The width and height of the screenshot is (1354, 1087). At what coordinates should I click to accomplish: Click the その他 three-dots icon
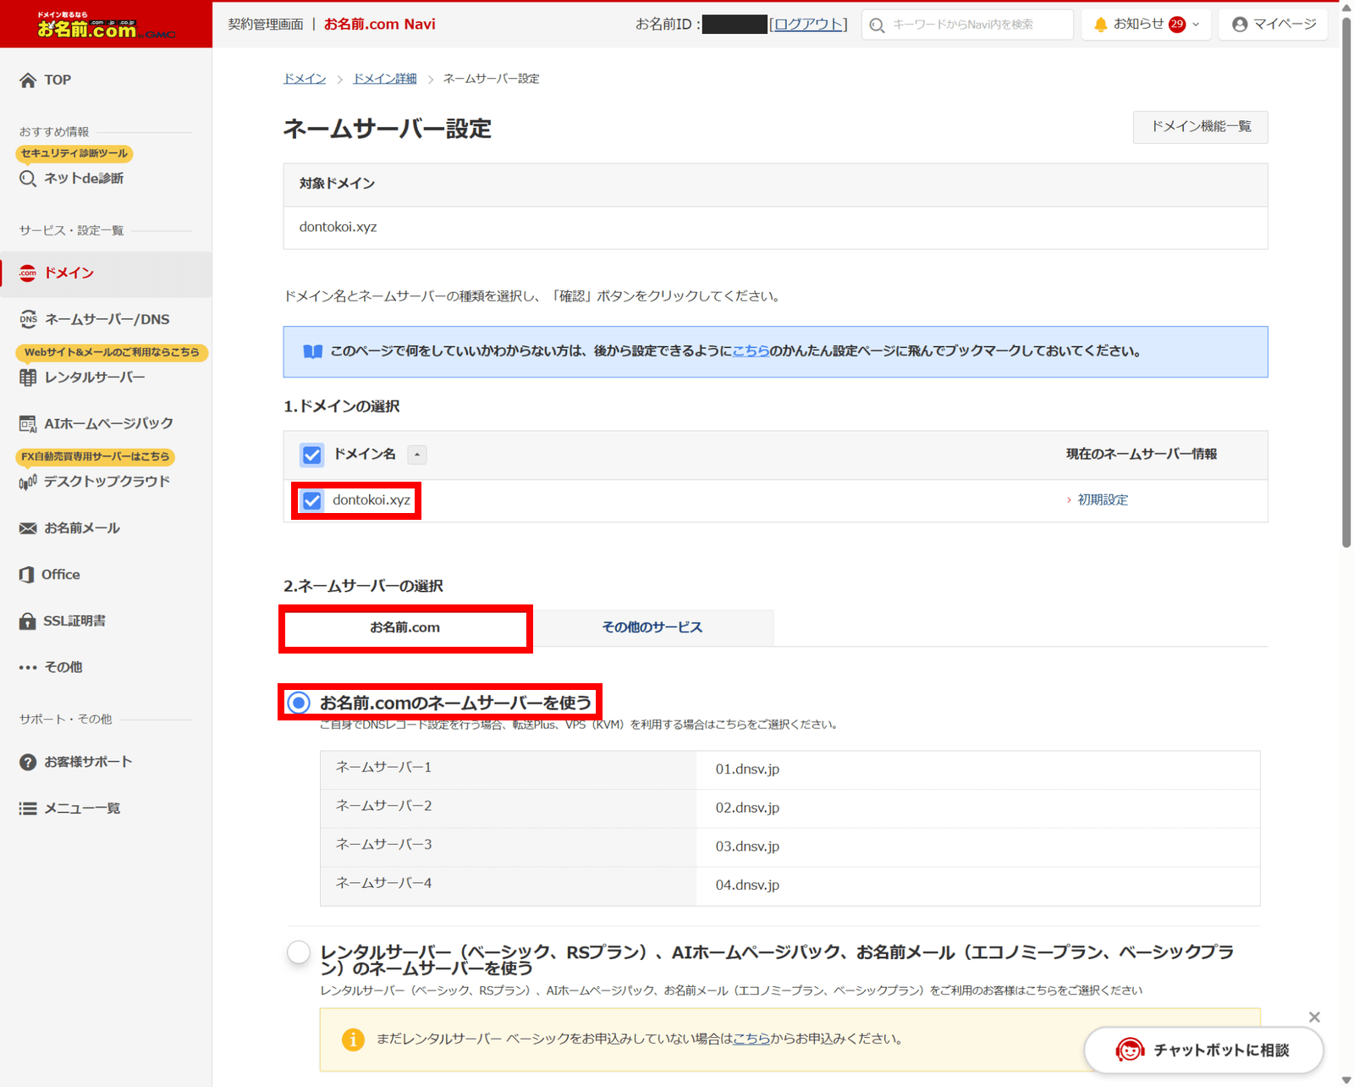point(28,667)
